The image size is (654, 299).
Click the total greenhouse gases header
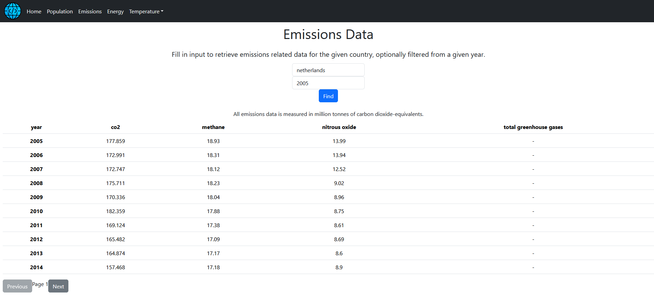coord(533,127)
